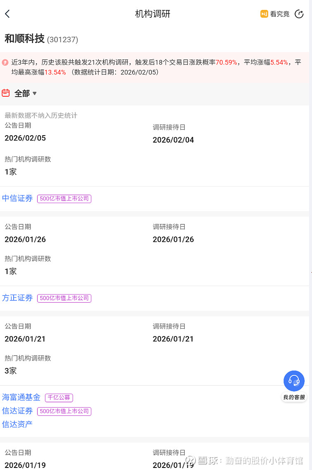
Task: Open 信达证券 institution link
Action: 17,411
